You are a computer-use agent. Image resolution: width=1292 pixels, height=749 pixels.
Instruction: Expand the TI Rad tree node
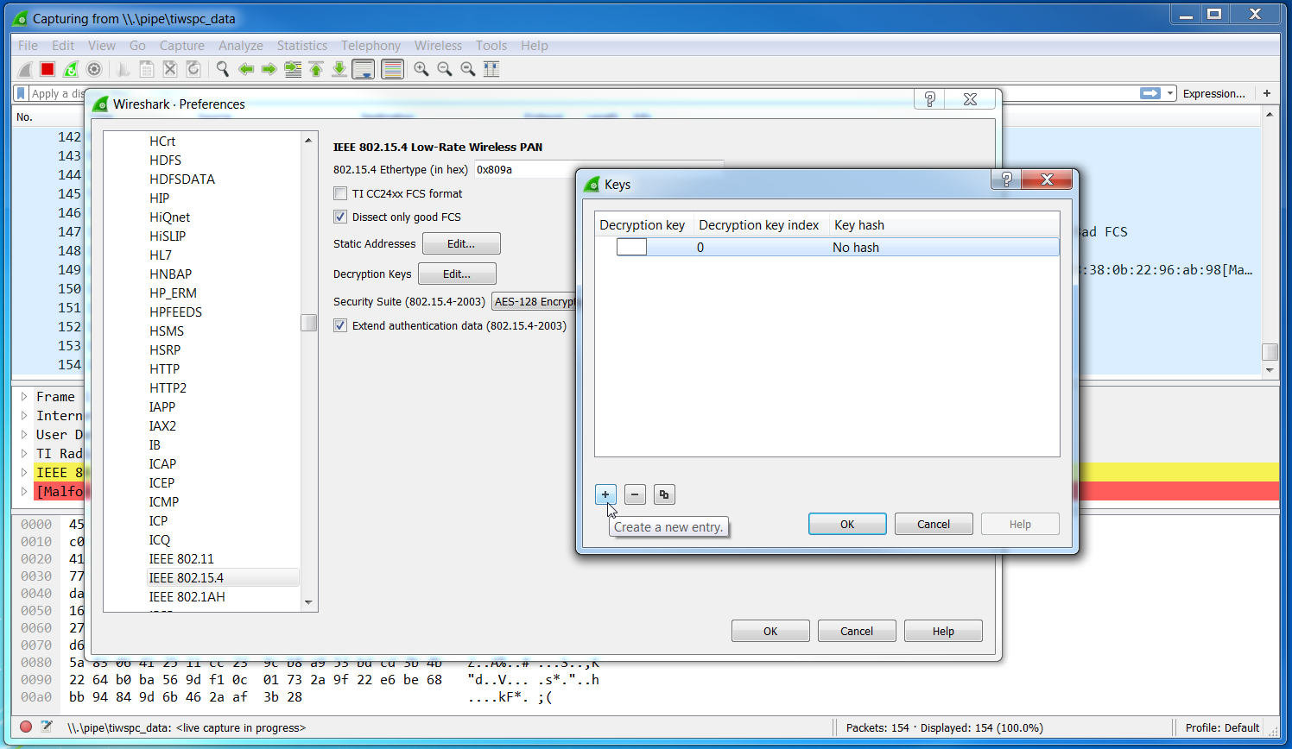pyautogui.click(x=24, y=454)
